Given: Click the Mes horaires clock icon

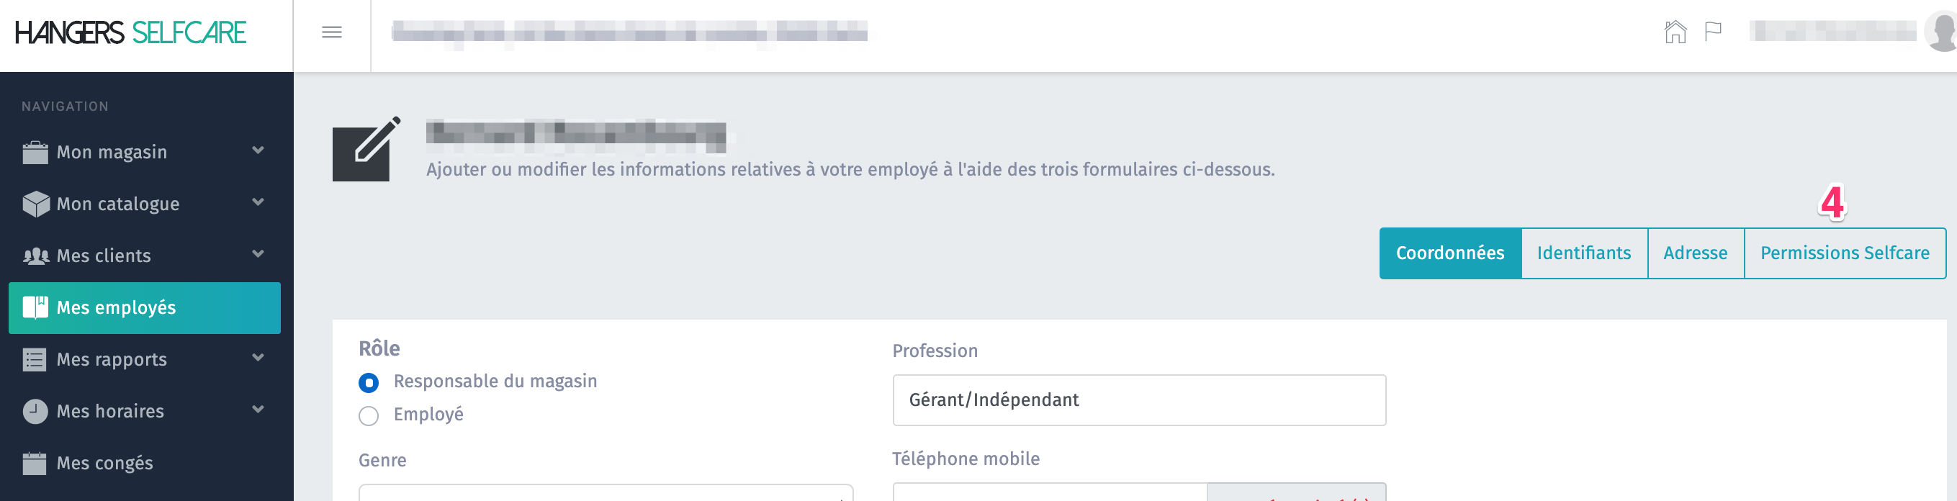Looking at the screenshot, I should pos(35,412).
